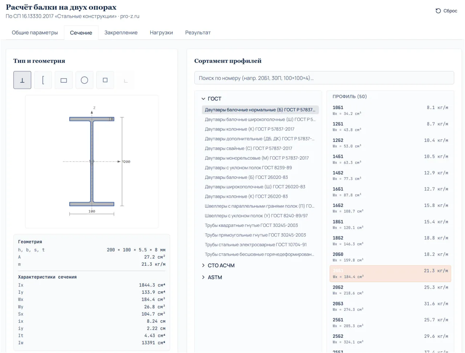The image size is (465, 353).
Task: Select Двутавры балочные нормальные (Б) ГОСТ Р 57837
Action: [260, 110]
